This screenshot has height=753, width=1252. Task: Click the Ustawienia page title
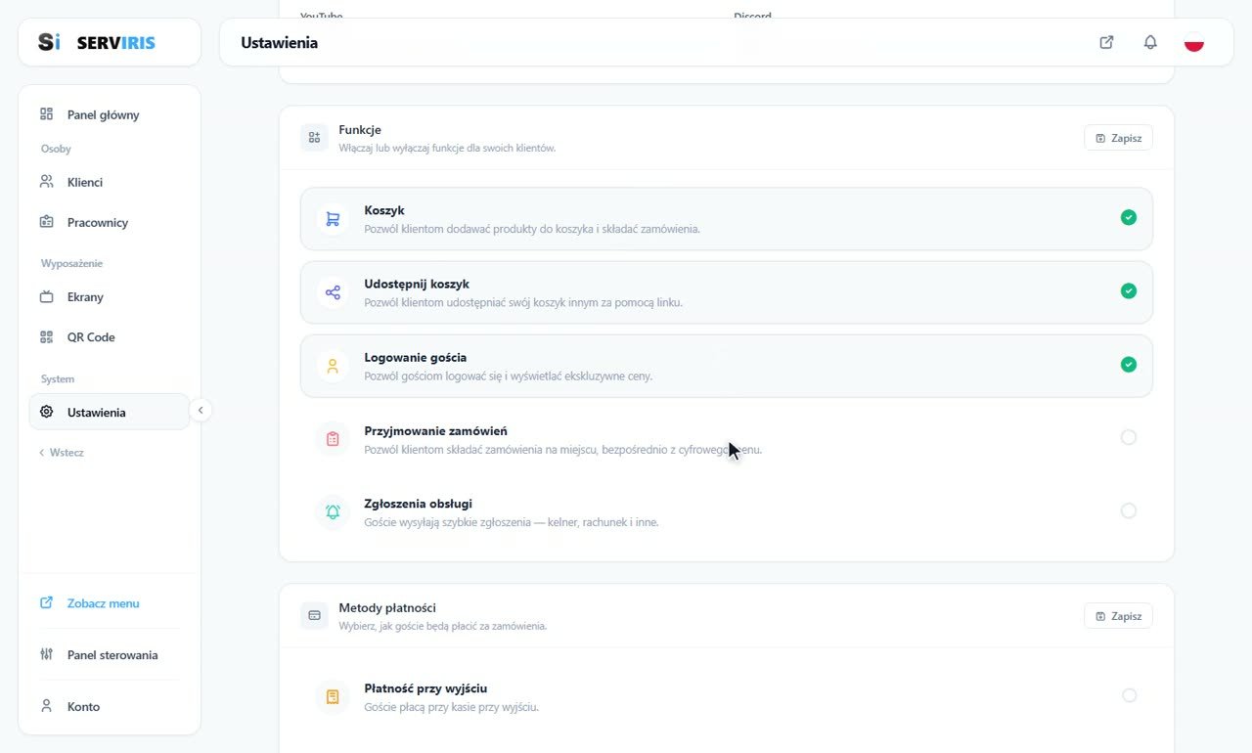click(x=279, y=43)
